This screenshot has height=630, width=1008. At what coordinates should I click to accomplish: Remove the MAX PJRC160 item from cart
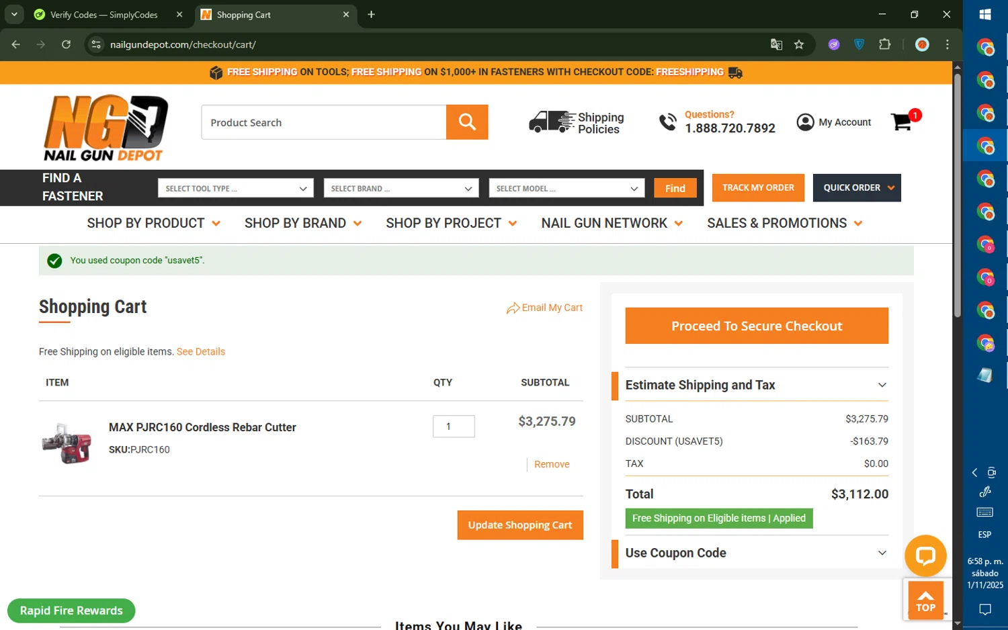[x=552, y=464]
